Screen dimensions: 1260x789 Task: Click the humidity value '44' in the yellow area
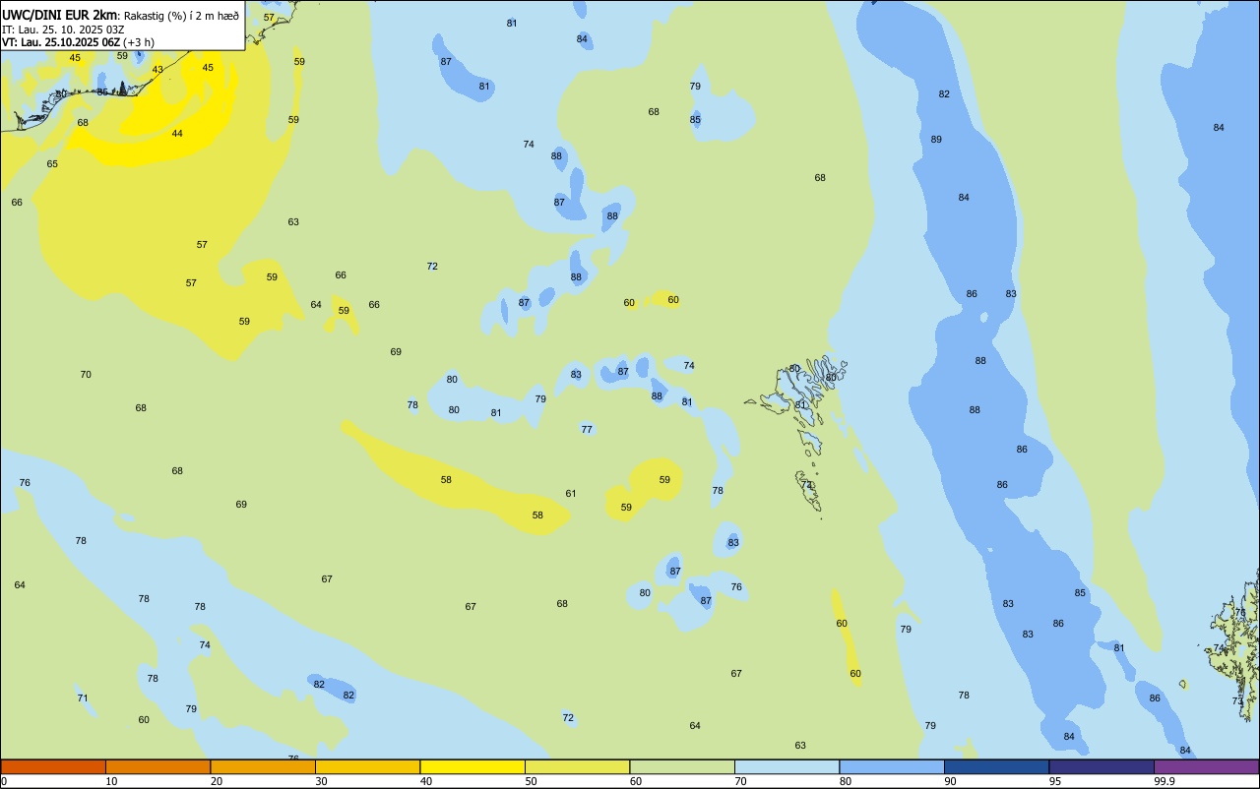[x=177, y=134]
